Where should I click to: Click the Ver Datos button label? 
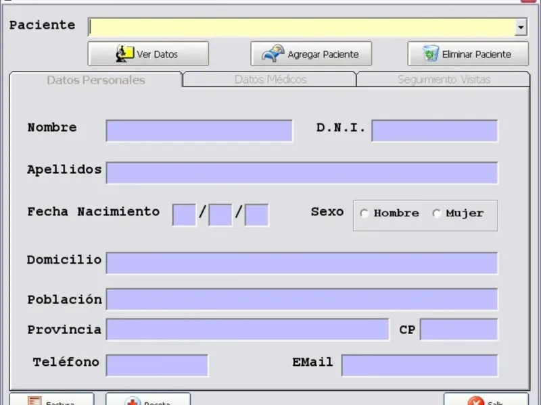coord(157,55)
